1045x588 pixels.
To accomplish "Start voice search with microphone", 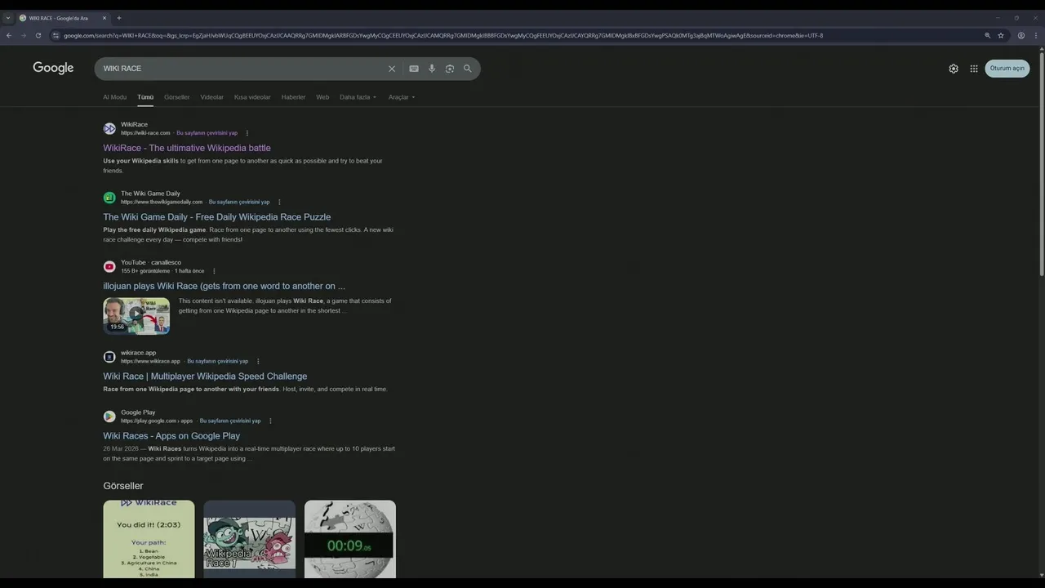I will click(432, 69).
